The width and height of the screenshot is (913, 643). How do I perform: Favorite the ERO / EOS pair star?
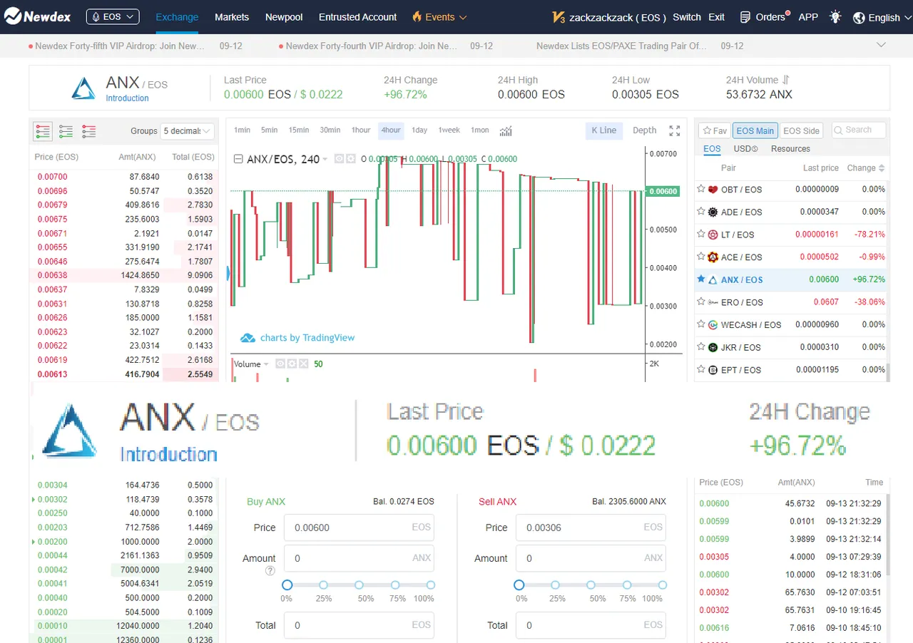(x=701, y=302)
